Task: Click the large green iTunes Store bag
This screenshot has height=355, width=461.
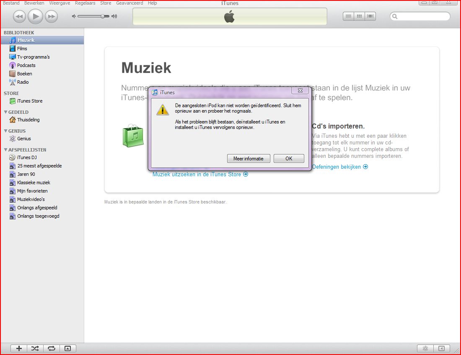Action: (133, 136)
